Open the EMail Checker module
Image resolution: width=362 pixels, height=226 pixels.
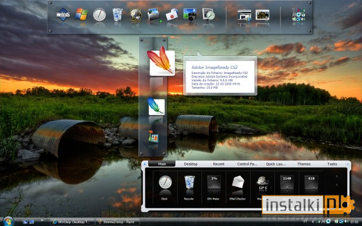238,188
